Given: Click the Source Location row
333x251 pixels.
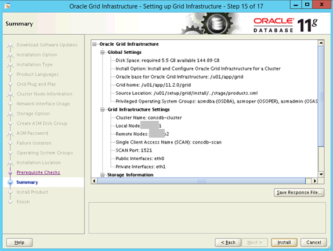Looking at the screenshot, I should (187, 93).
